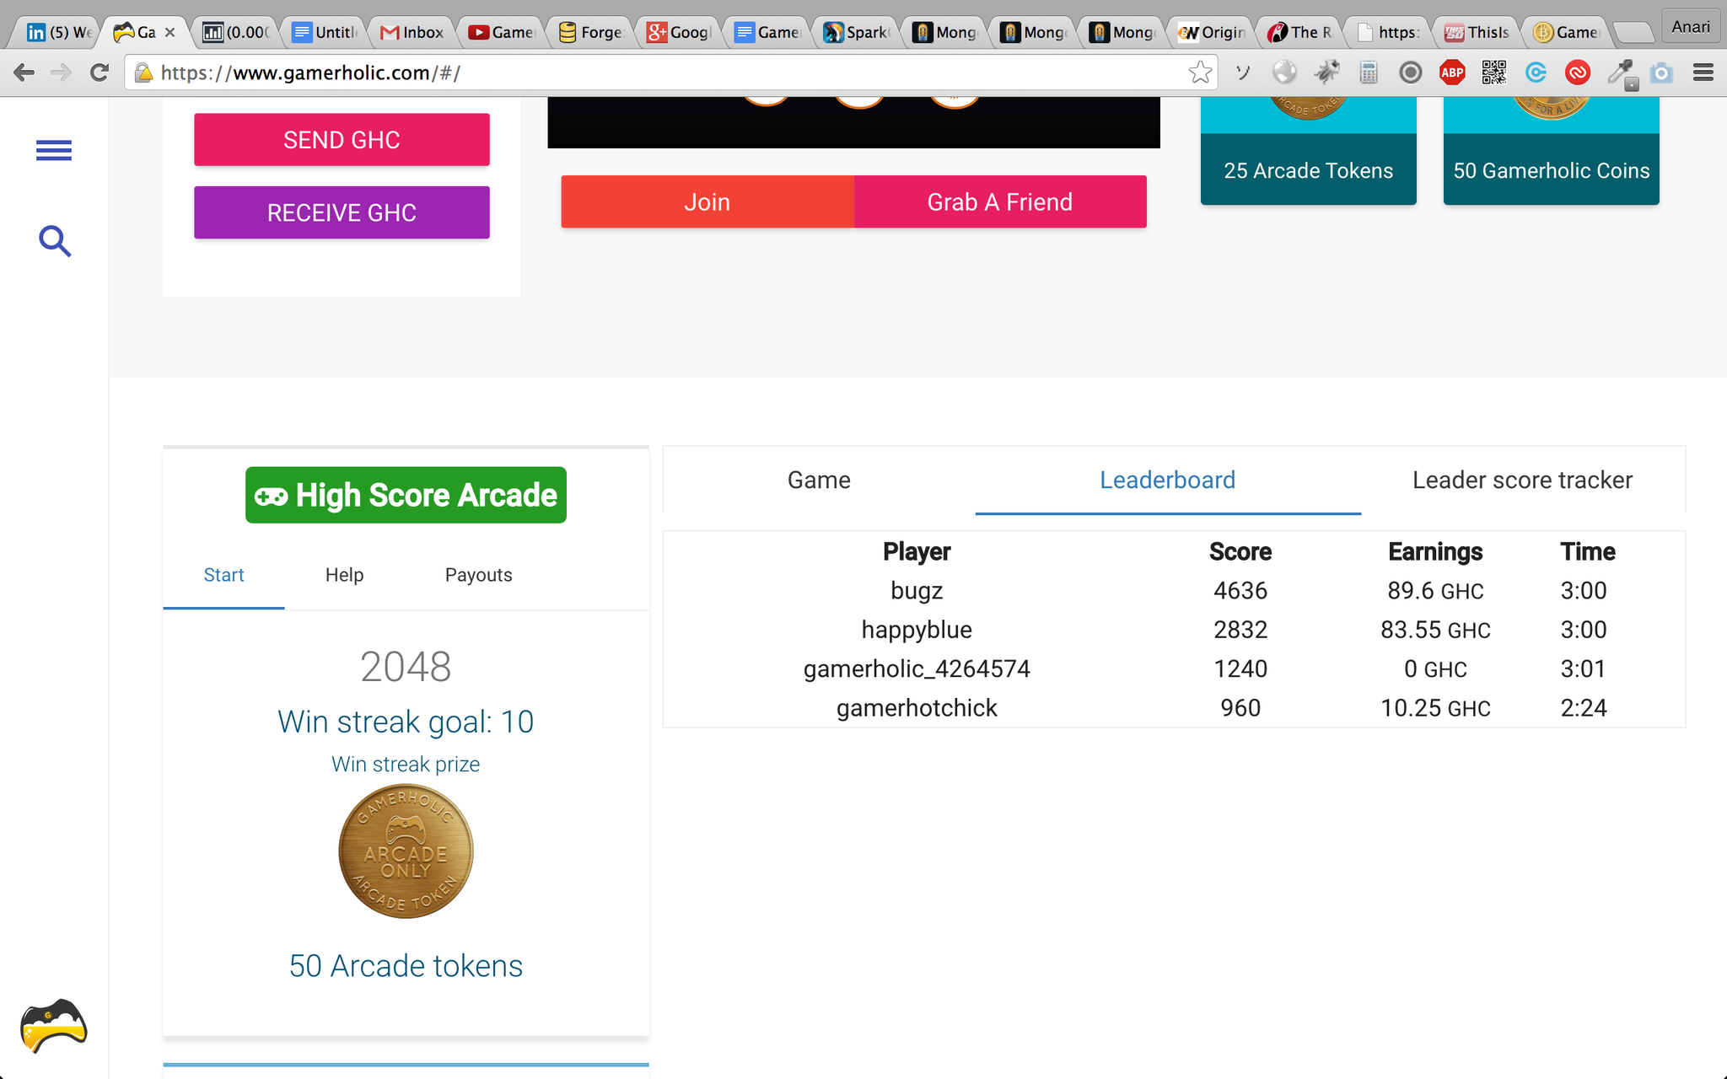Bookmark page with the star icon
Viewport: 1727px width, 1079px height.
click(1199, 73)
